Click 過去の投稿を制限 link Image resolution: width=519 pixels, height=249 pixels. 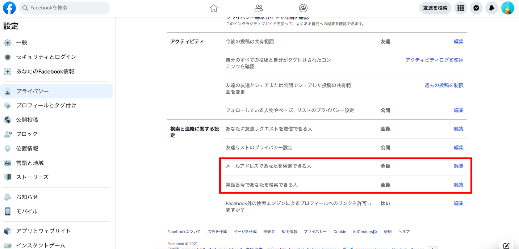(x=444, y=85)
